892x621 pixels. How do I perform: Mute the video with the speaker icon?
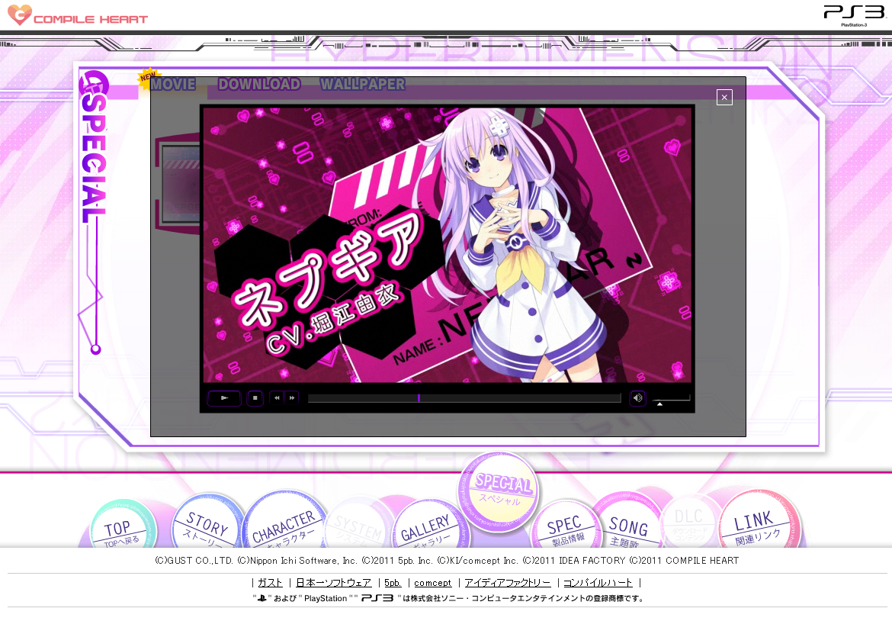point(637,398)
